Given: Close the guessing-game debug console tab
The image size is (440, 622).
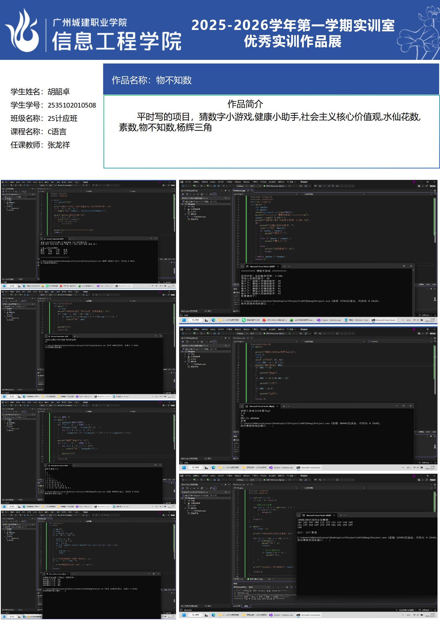Looking at the screenshot, I should pyautogui.click(x=278, y=266).
